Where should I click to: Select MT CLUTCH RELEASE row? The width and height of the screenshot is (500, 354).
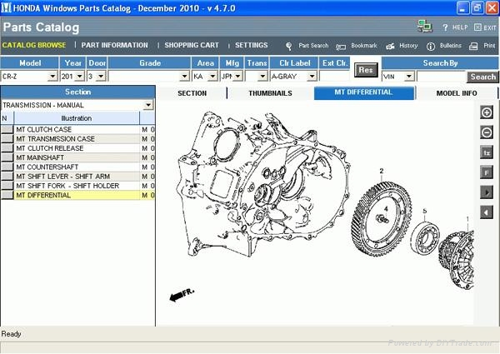[77, 148]
